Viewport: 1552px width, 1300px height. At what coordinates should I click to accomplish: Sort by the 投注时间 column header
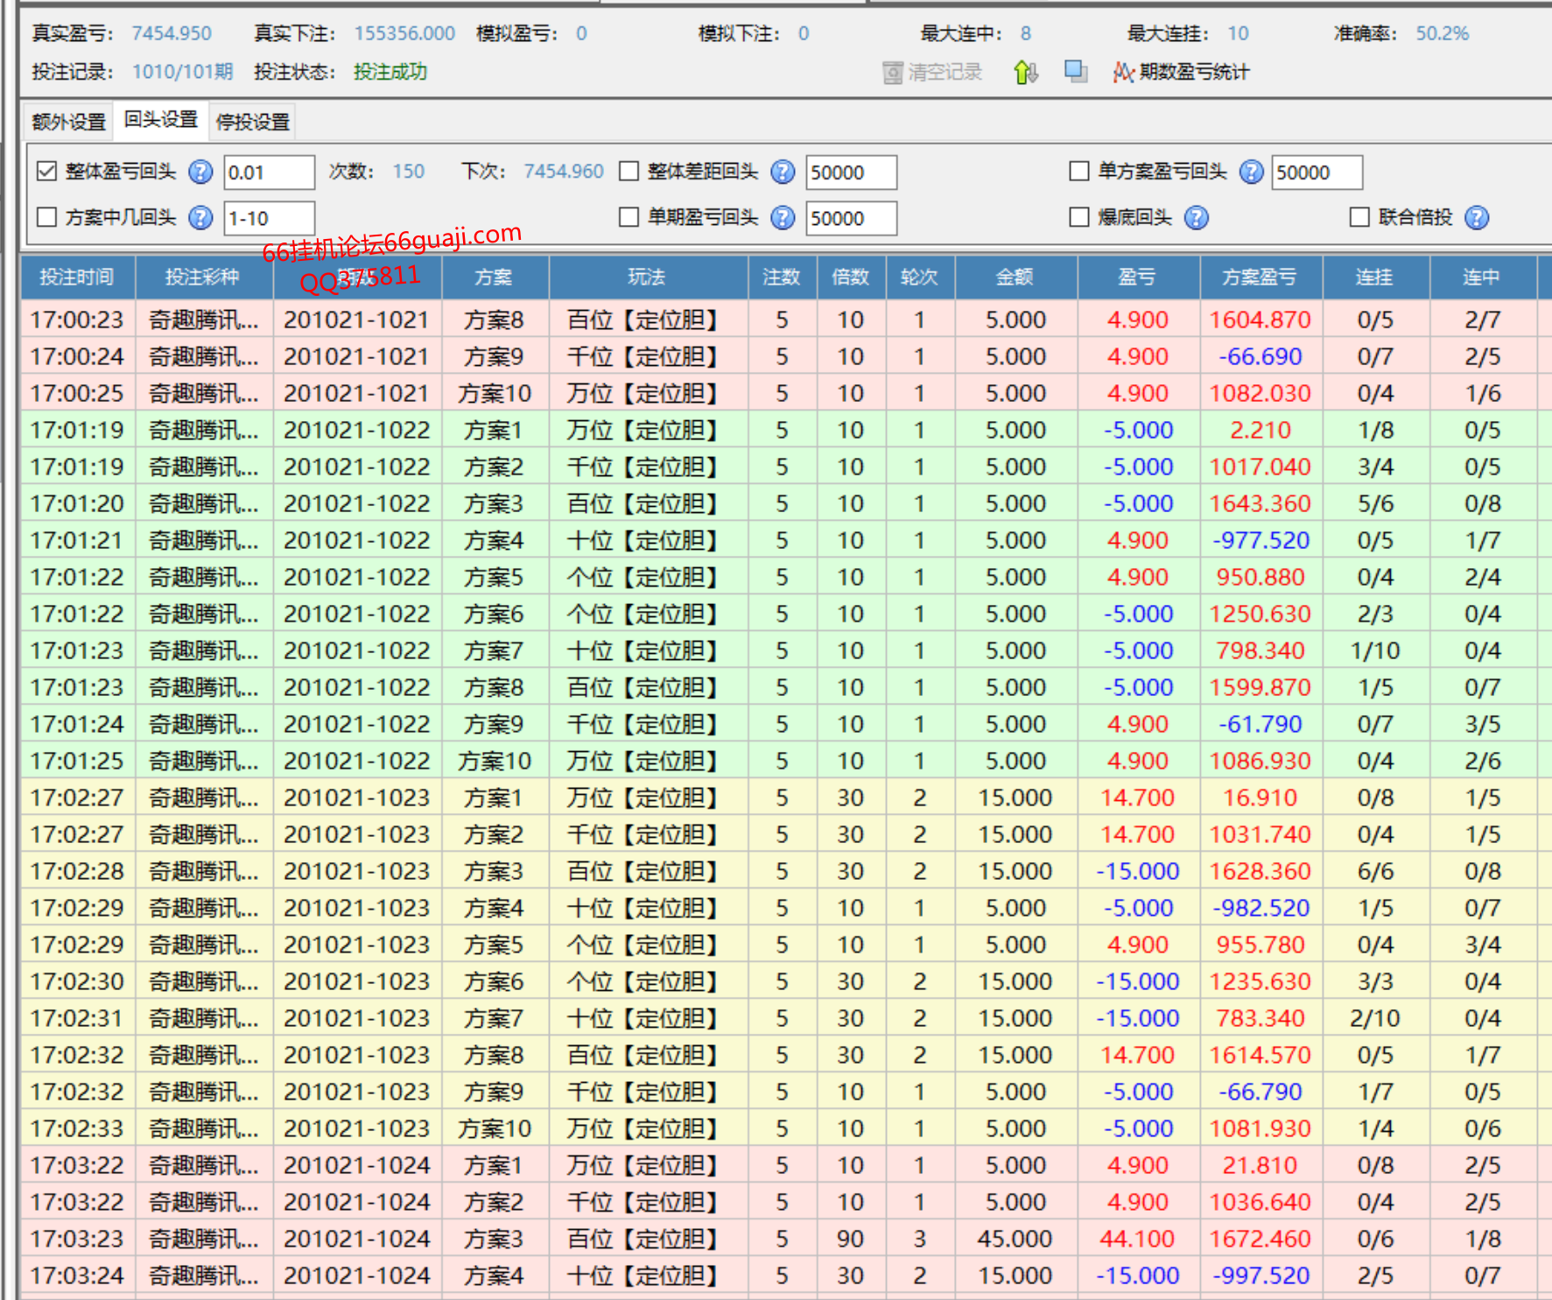pyautogui.click(x=77, y=277)
